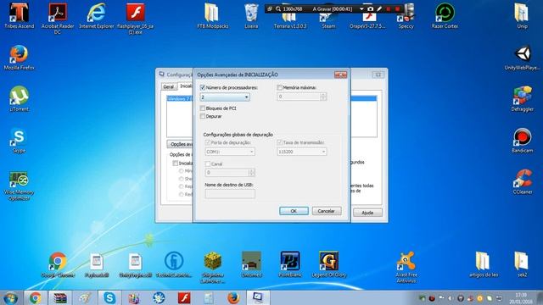Click the Cancelar button
Image resolution: width=543 pixels, height=305 pixels.
(x=327, y=211)
